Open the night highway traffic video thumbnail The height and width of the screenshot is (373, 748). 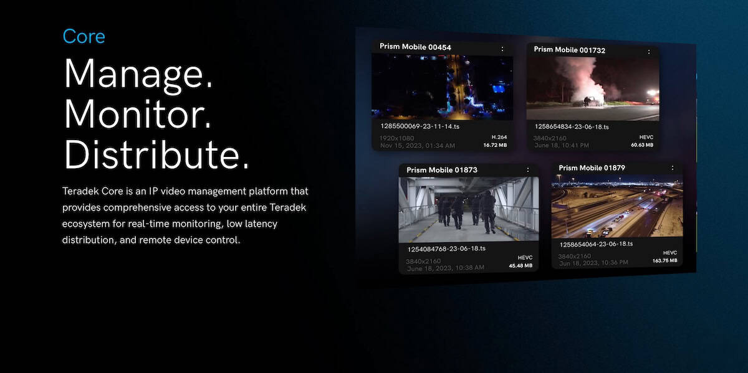(x=617, y=206)
